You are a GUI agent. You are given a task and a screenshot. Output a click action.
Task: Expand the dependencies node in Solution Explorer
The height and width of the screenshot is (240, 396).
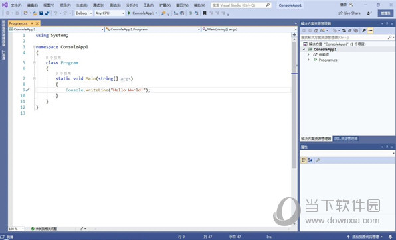[x=308, y=54]
